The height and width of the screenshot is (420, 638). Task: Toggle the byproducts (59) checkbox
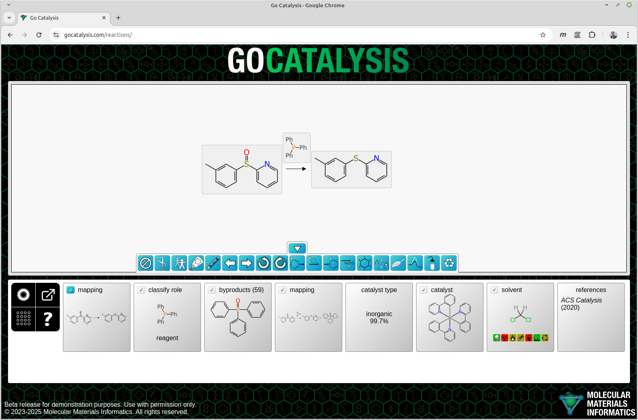click(x=212, y=290)
